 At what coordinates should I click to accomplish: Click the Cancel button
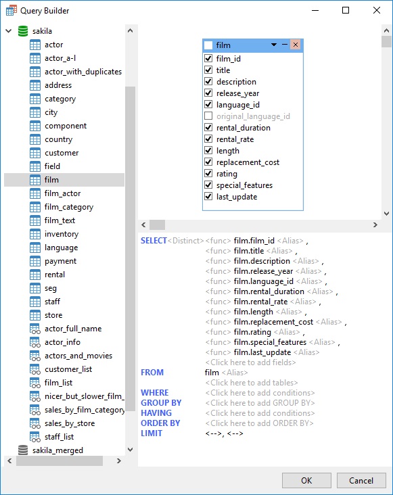(x=361, y=481)
